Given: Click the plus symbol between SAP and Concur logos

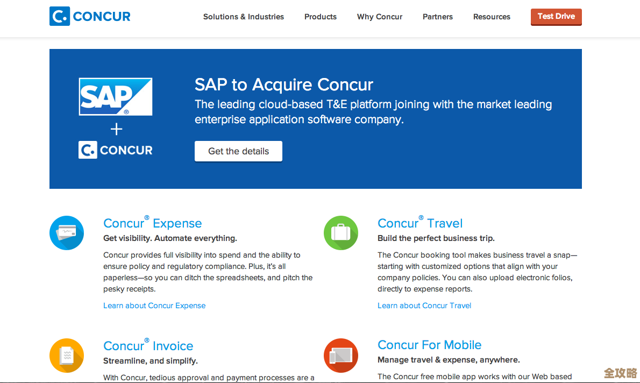Looking at the screenshot, I should 116,129.
